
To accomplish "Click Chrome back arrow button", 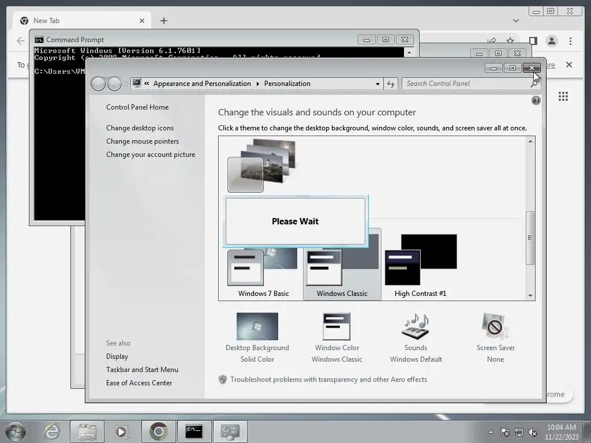I will click(x=21, y=41).
